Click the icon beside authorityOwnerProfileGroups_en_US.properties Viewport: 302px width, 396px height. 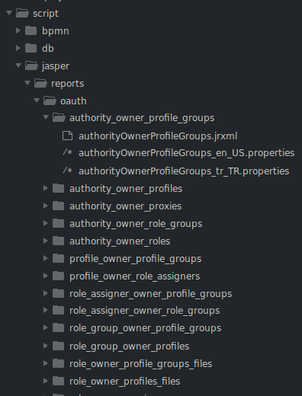pyautogui.click(x=68, y=152)
